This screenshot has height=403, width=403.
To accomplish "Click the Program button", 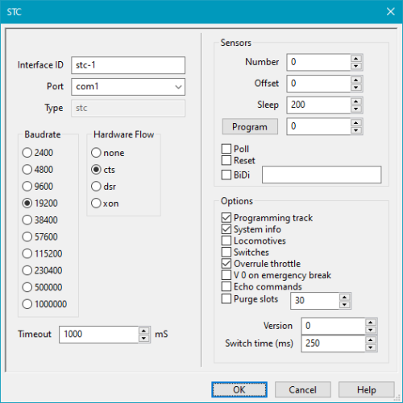I will [250, 126].
